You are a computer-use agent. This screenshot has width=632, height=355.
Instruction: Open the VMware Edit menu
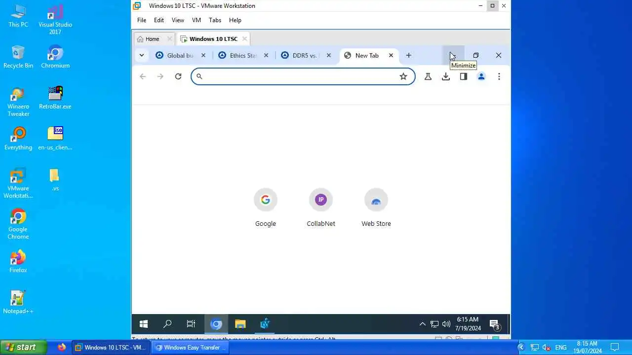click(x=159, y=20)
